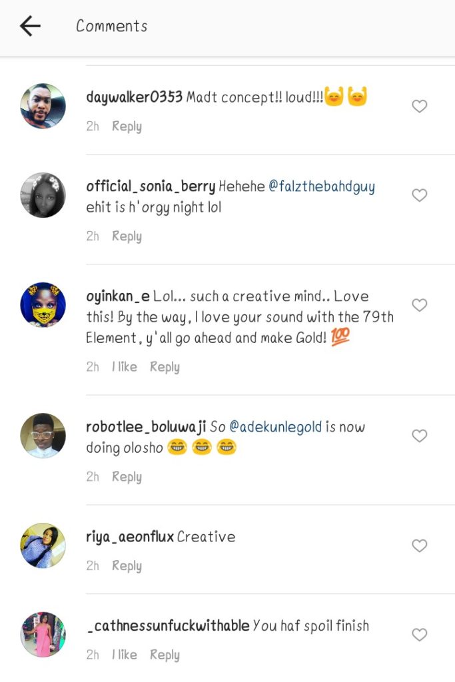Image resolution: width=455 pixels, height=682 pixels.
Task: Tap the heart on oyinkan_e's comment
Action: [x=419, y=305]
